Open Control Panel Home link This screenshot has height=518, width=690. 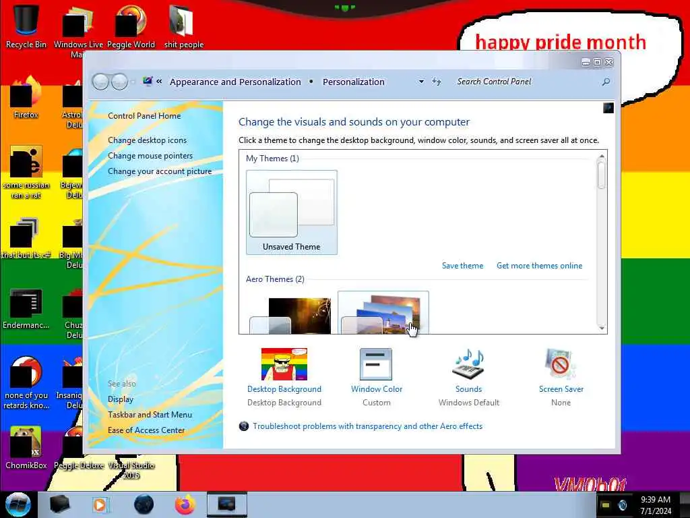[144, 116]
